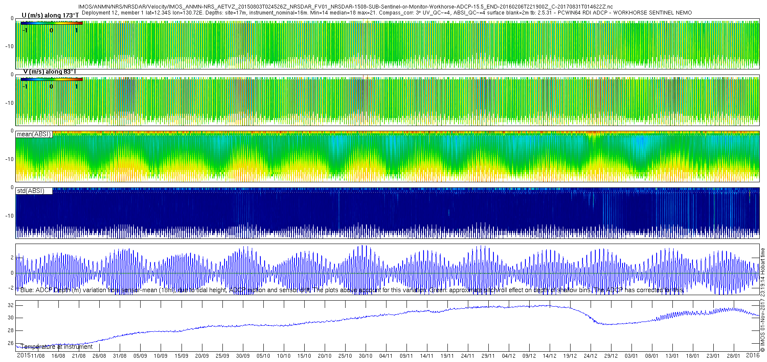Click the '31/08' date tick label
767x362 pixels.
pyautogui.click(x=119, y=356)
